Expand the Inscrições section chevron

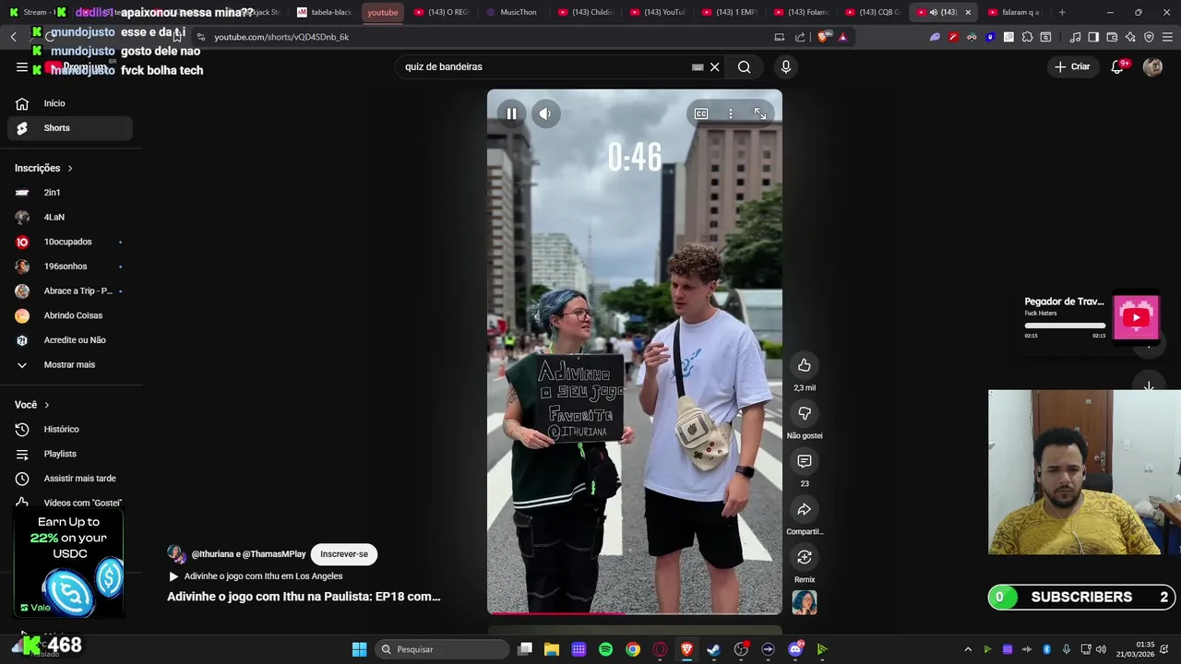[69, 168]
